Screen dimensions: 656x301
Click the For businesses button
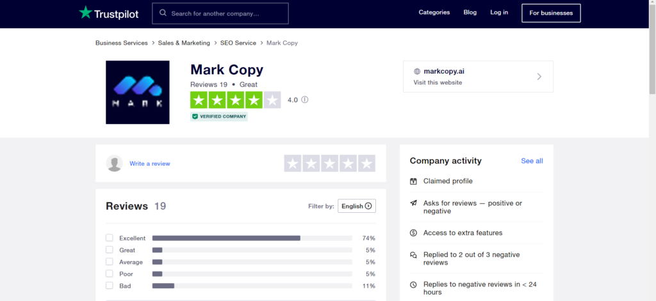pos(551,13)
